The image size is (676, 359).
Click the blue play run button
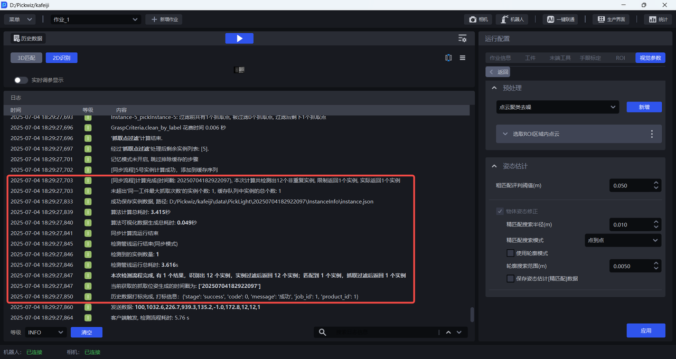pos(239,39)
